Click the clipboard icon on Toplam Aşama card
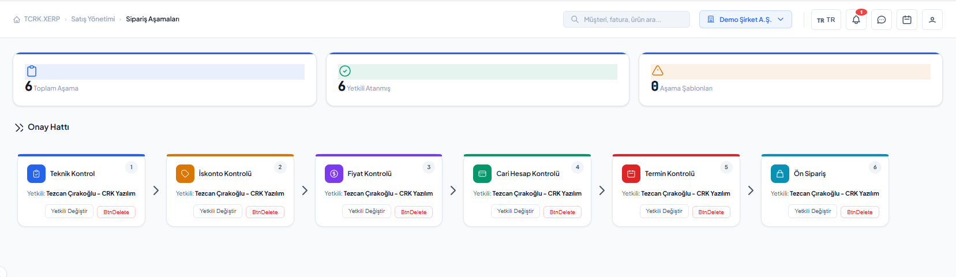This screenshot has width=956, height=277. click(x=32, y=71)
